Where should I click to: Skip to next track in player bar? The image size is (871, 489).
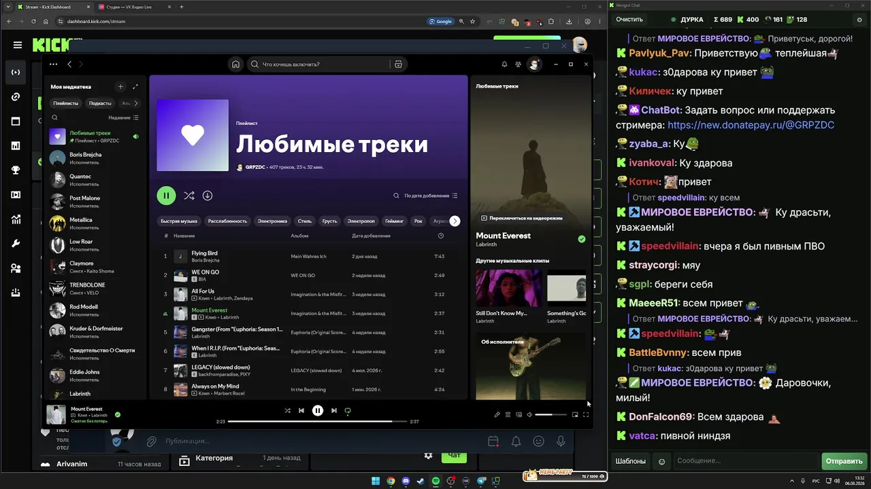333,410
